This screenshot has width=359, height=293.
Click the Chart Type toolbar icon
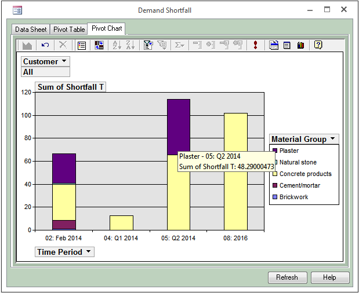[27, 45]
